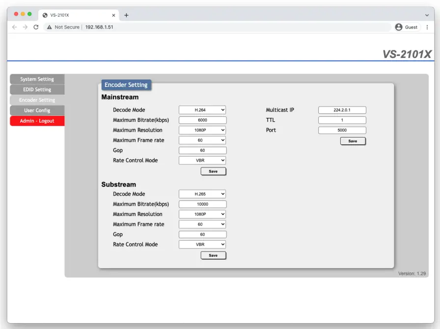Viewport: 440px width, 329px height.
Task: Open Mainstream Maximum Resolution dropdown
Action: pos(202,130)
